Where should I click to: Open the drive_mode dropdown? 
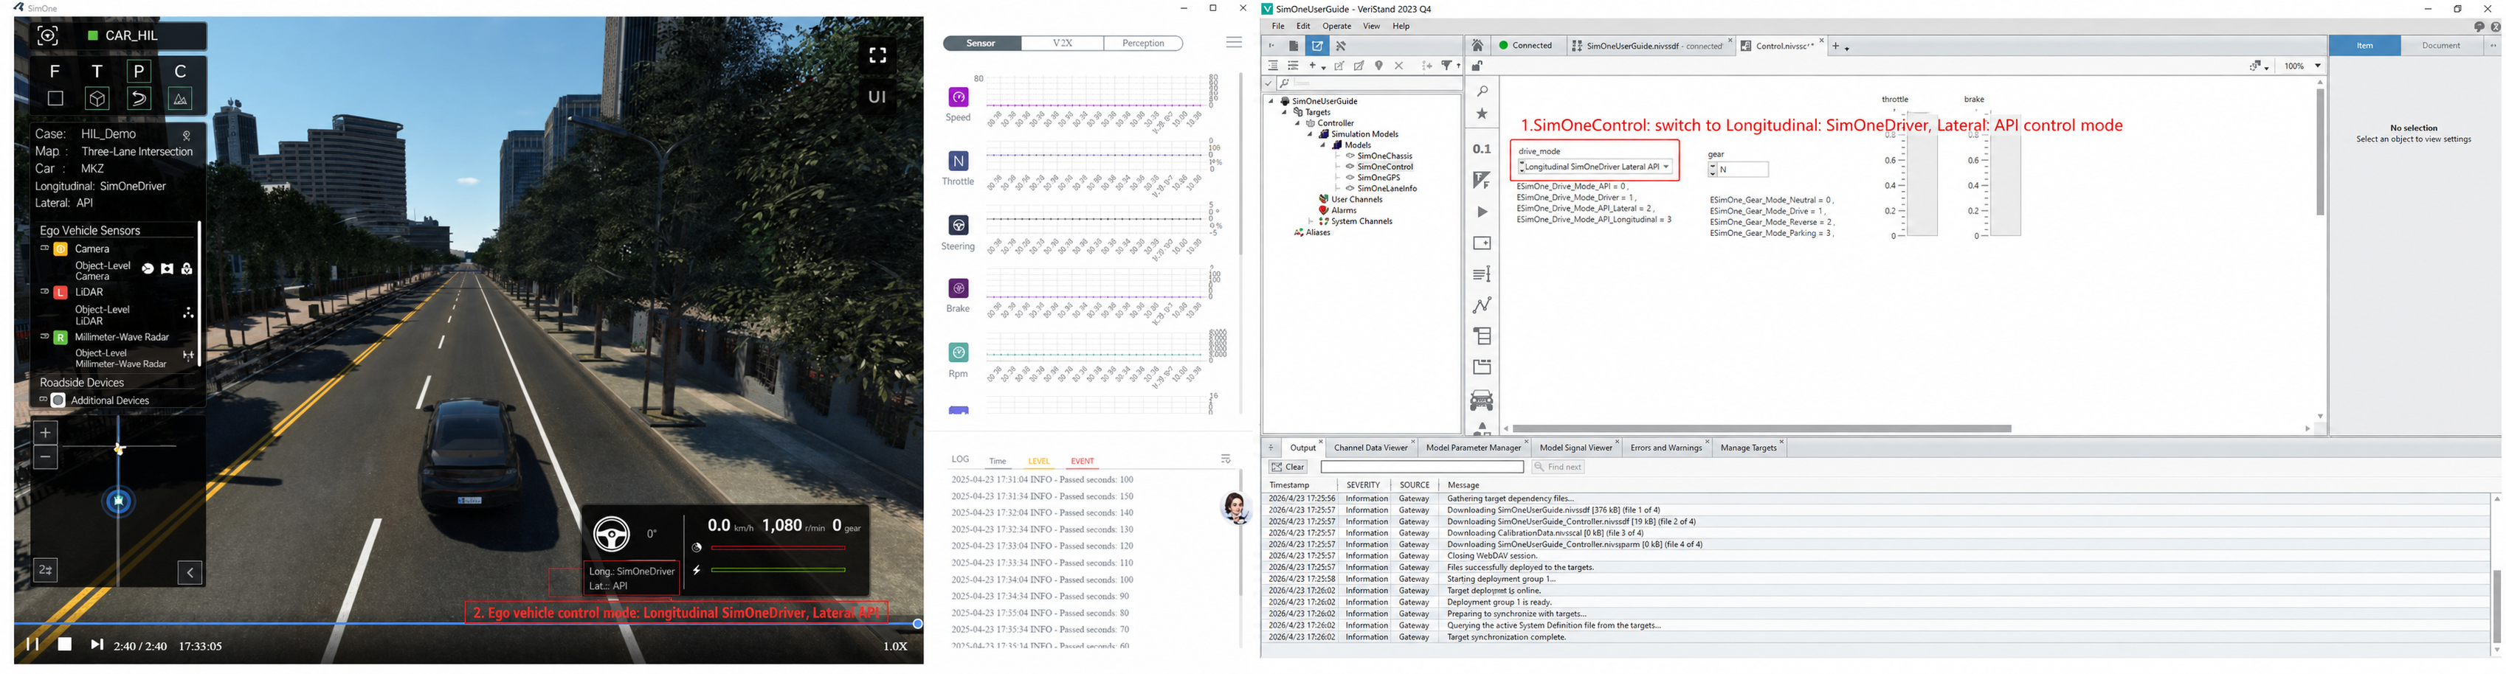[1595, 167]
